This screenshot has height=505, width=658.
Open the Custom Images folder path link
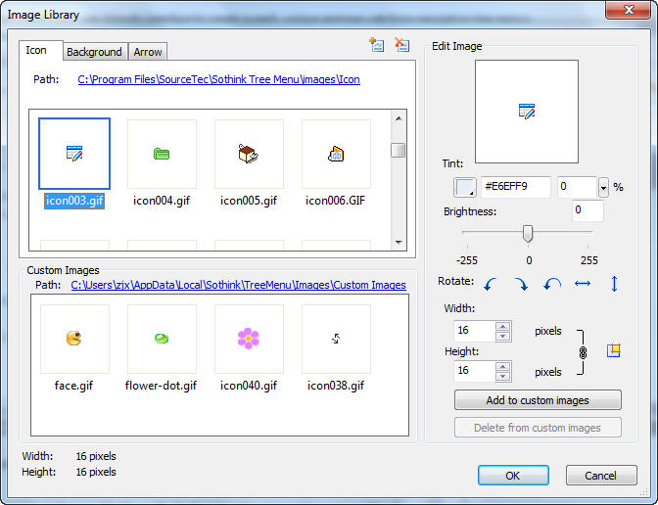238,285
